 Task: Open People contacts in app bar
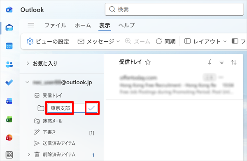(9, 64)
